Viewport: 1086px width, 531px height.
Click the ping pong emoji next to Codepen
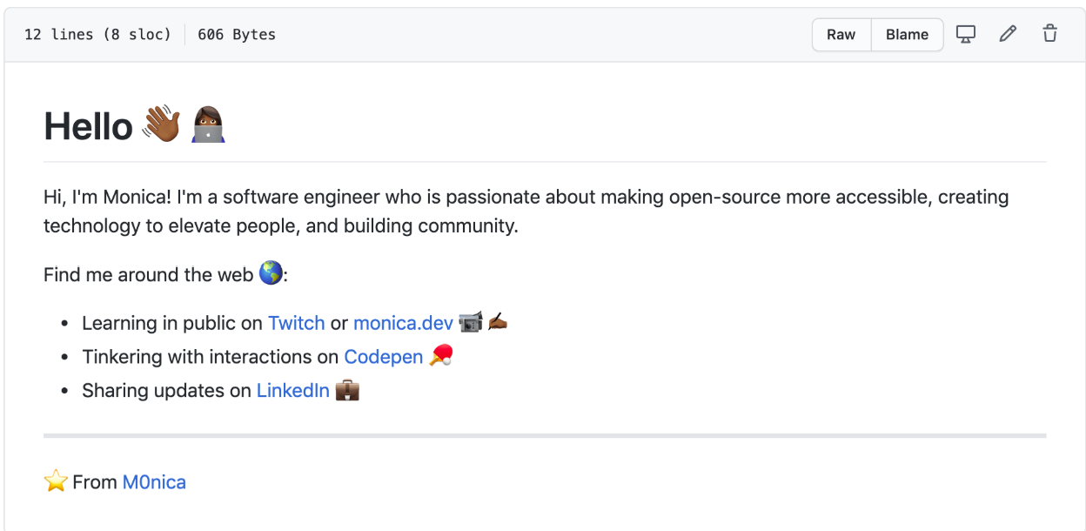pyautogui.click(x=442, y=356)
